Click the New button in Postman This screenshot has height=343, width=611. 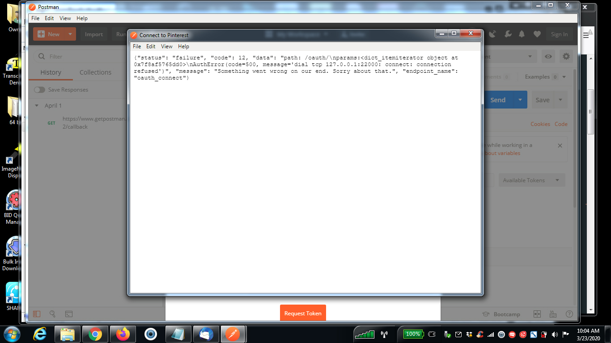pos(49,34)
